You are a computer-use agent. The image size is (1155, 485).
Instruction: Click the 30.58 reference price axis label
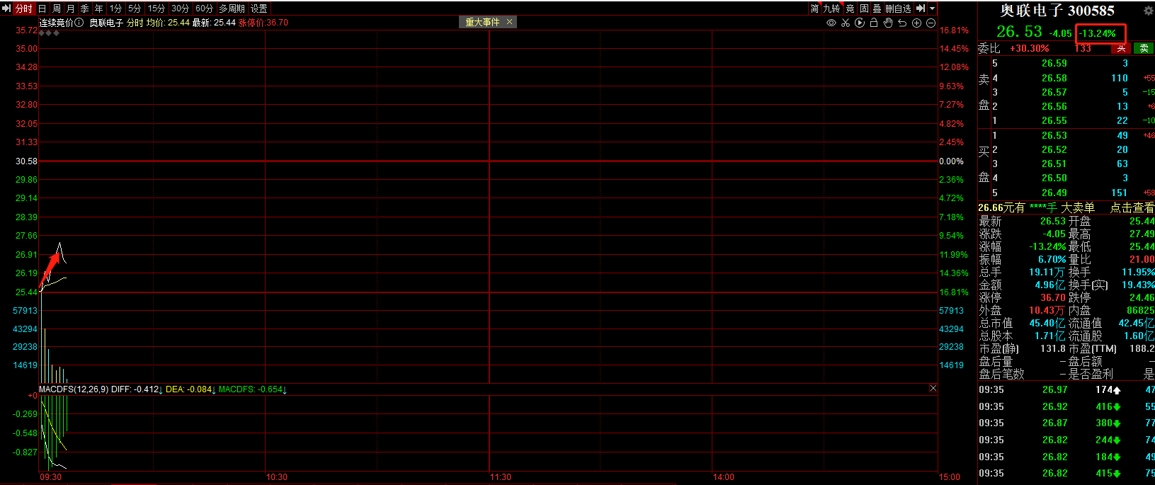[x=26, y=161]
